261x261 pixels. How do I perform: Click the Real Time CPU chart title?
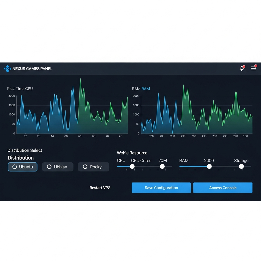coord(20,89)
